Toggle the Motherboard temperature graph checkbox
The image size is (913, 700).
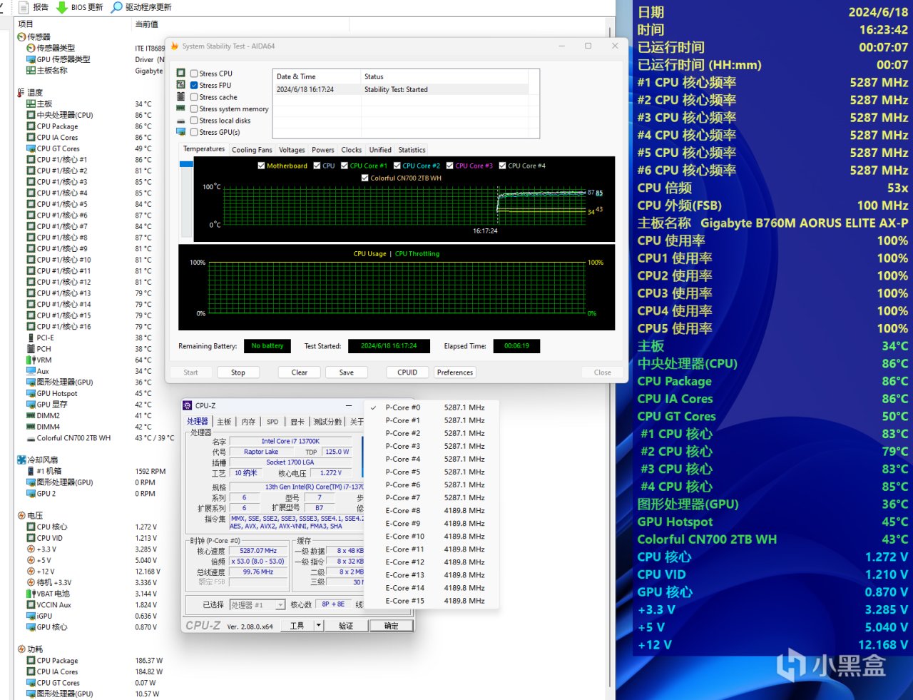point(261,166)
